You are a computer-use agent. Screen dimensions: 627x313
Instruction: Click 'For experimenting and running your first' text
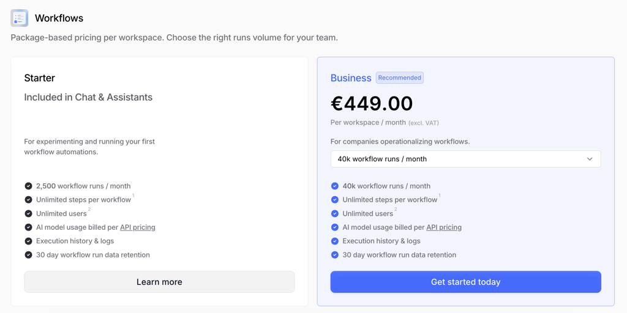[x=89, y=141]
